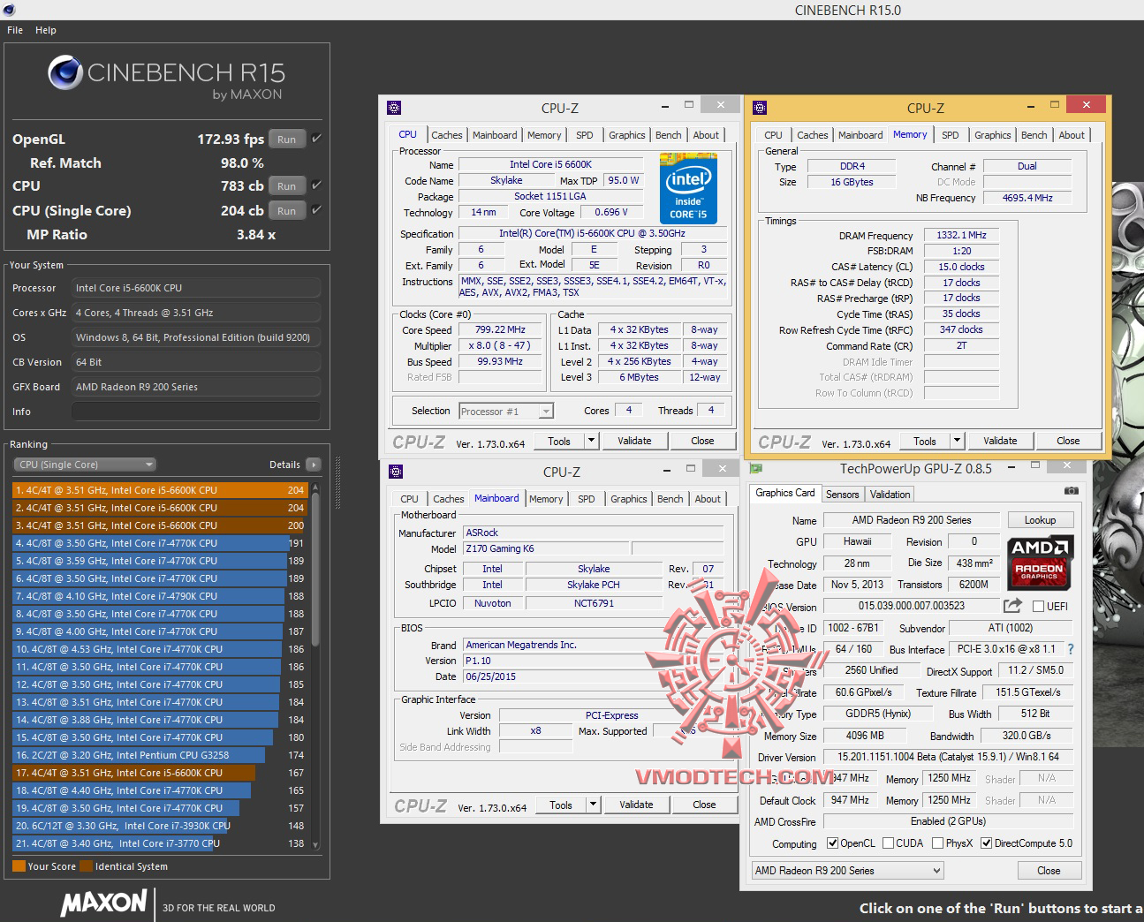1144x922 pixels.
Task: Click the Core Speed value 799.22 MHz
Action: pyautogui.click(x=500, y=329)
